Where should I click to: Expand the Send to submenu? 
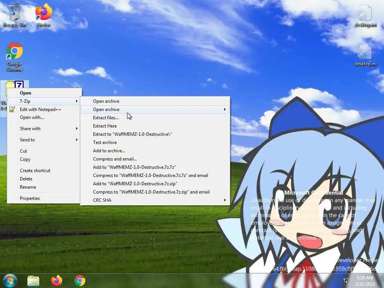[43, 140]
